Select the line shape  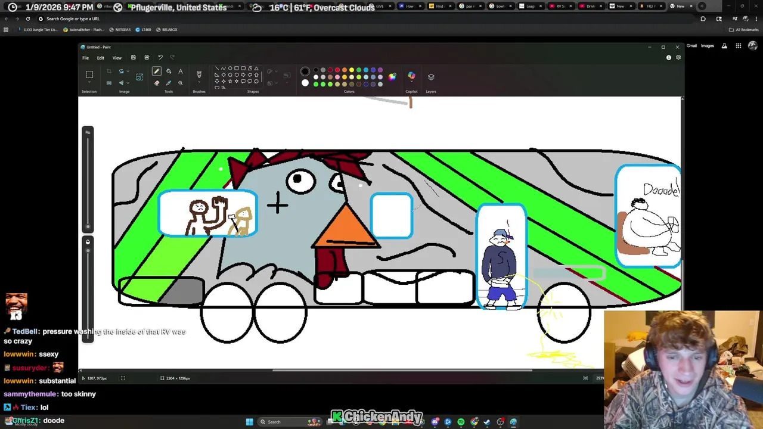[216, 69]
